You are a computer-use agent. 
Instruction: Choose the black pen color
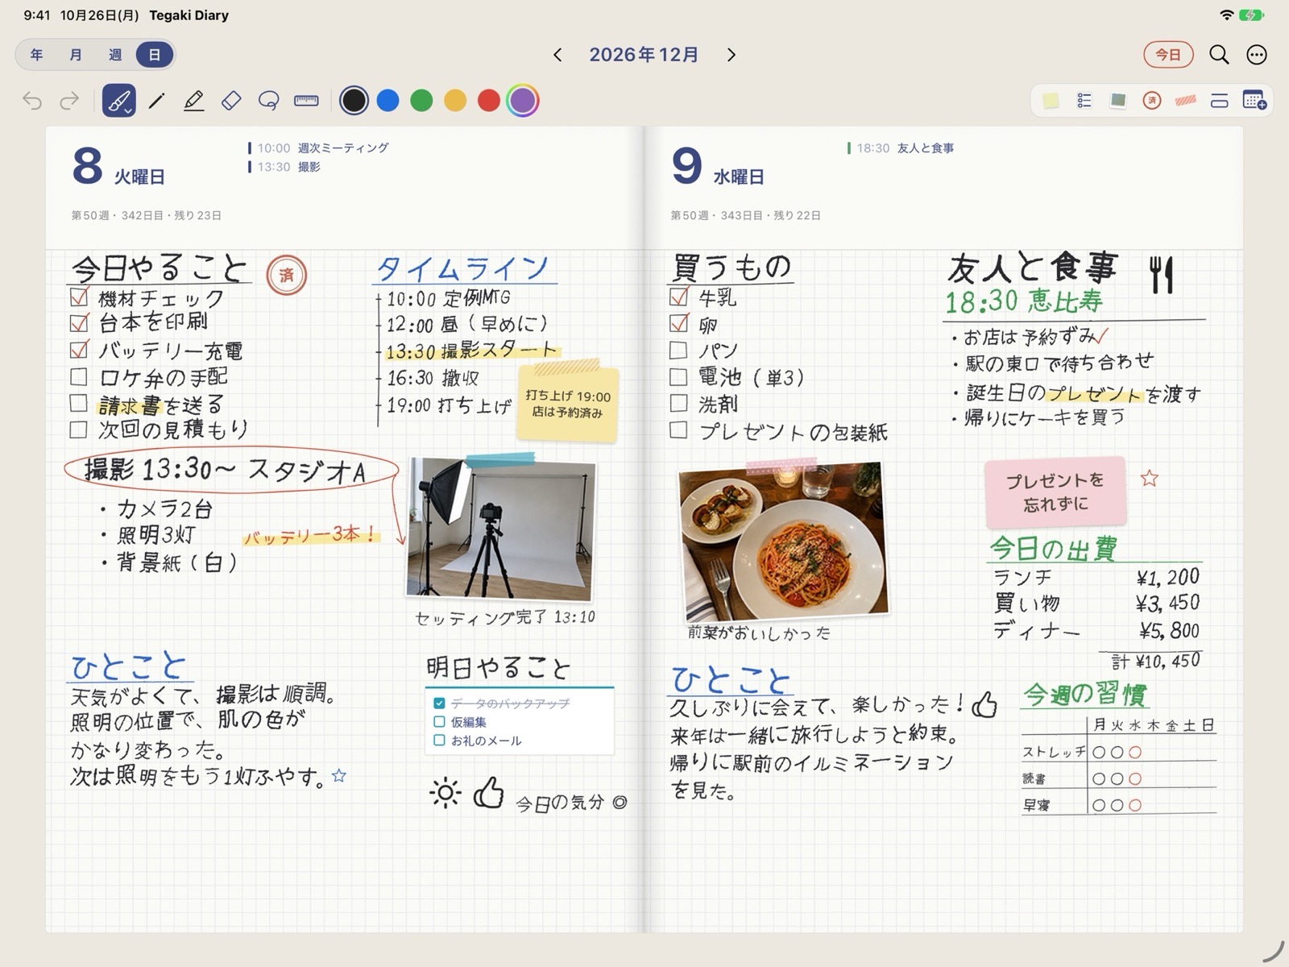coord(354,101)
